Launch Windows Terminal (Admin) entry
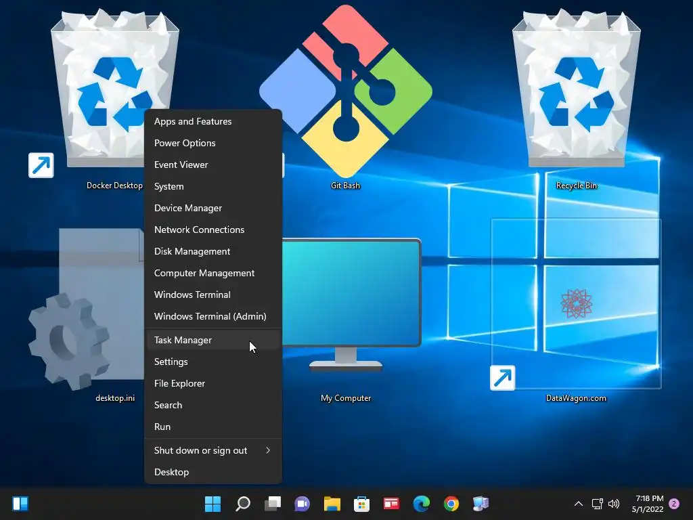Screen dimensions: 693x520 (213, 316)
